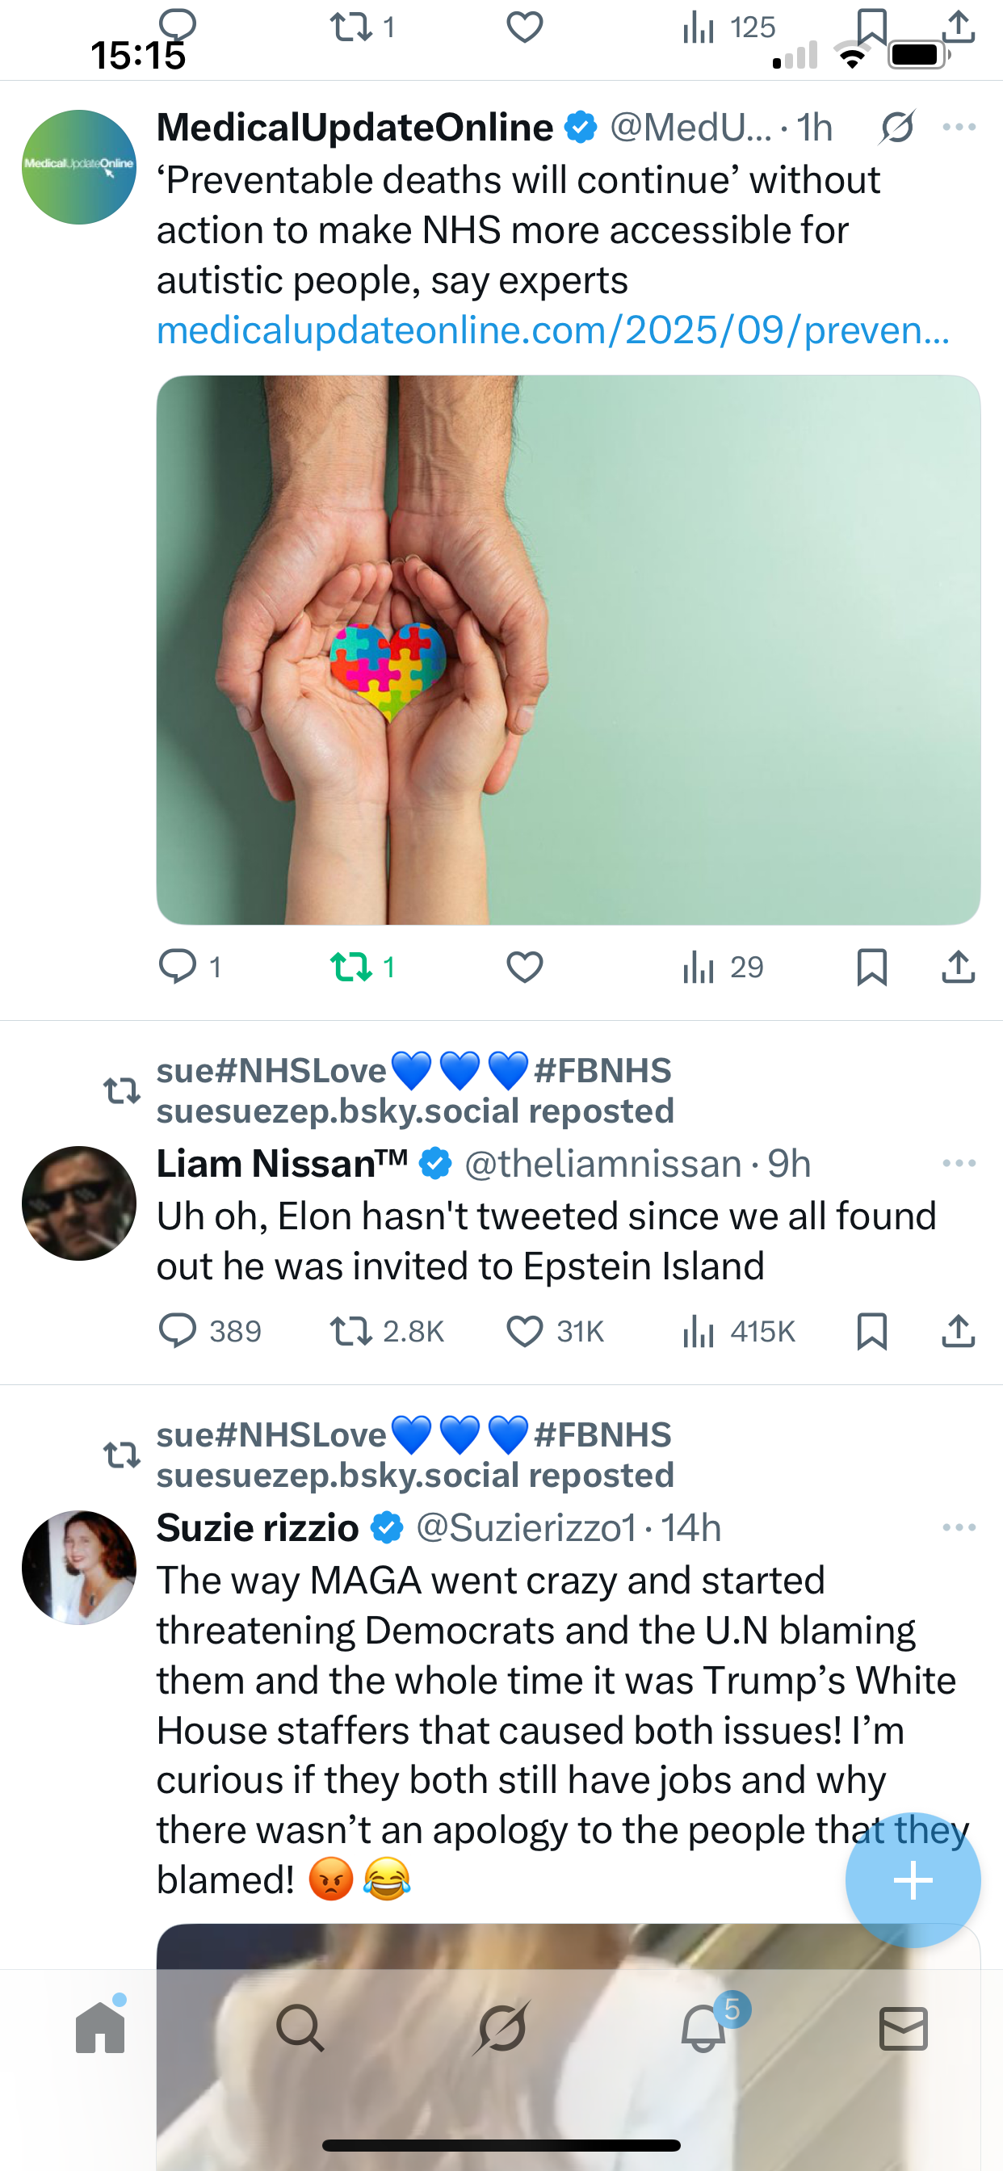Open Suzie rizzio's profile avatar
Viewport: 1003px width, 2171px height.
[79, 1568]
